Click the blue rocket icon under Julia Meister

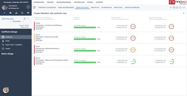click(x=4, y=13)
